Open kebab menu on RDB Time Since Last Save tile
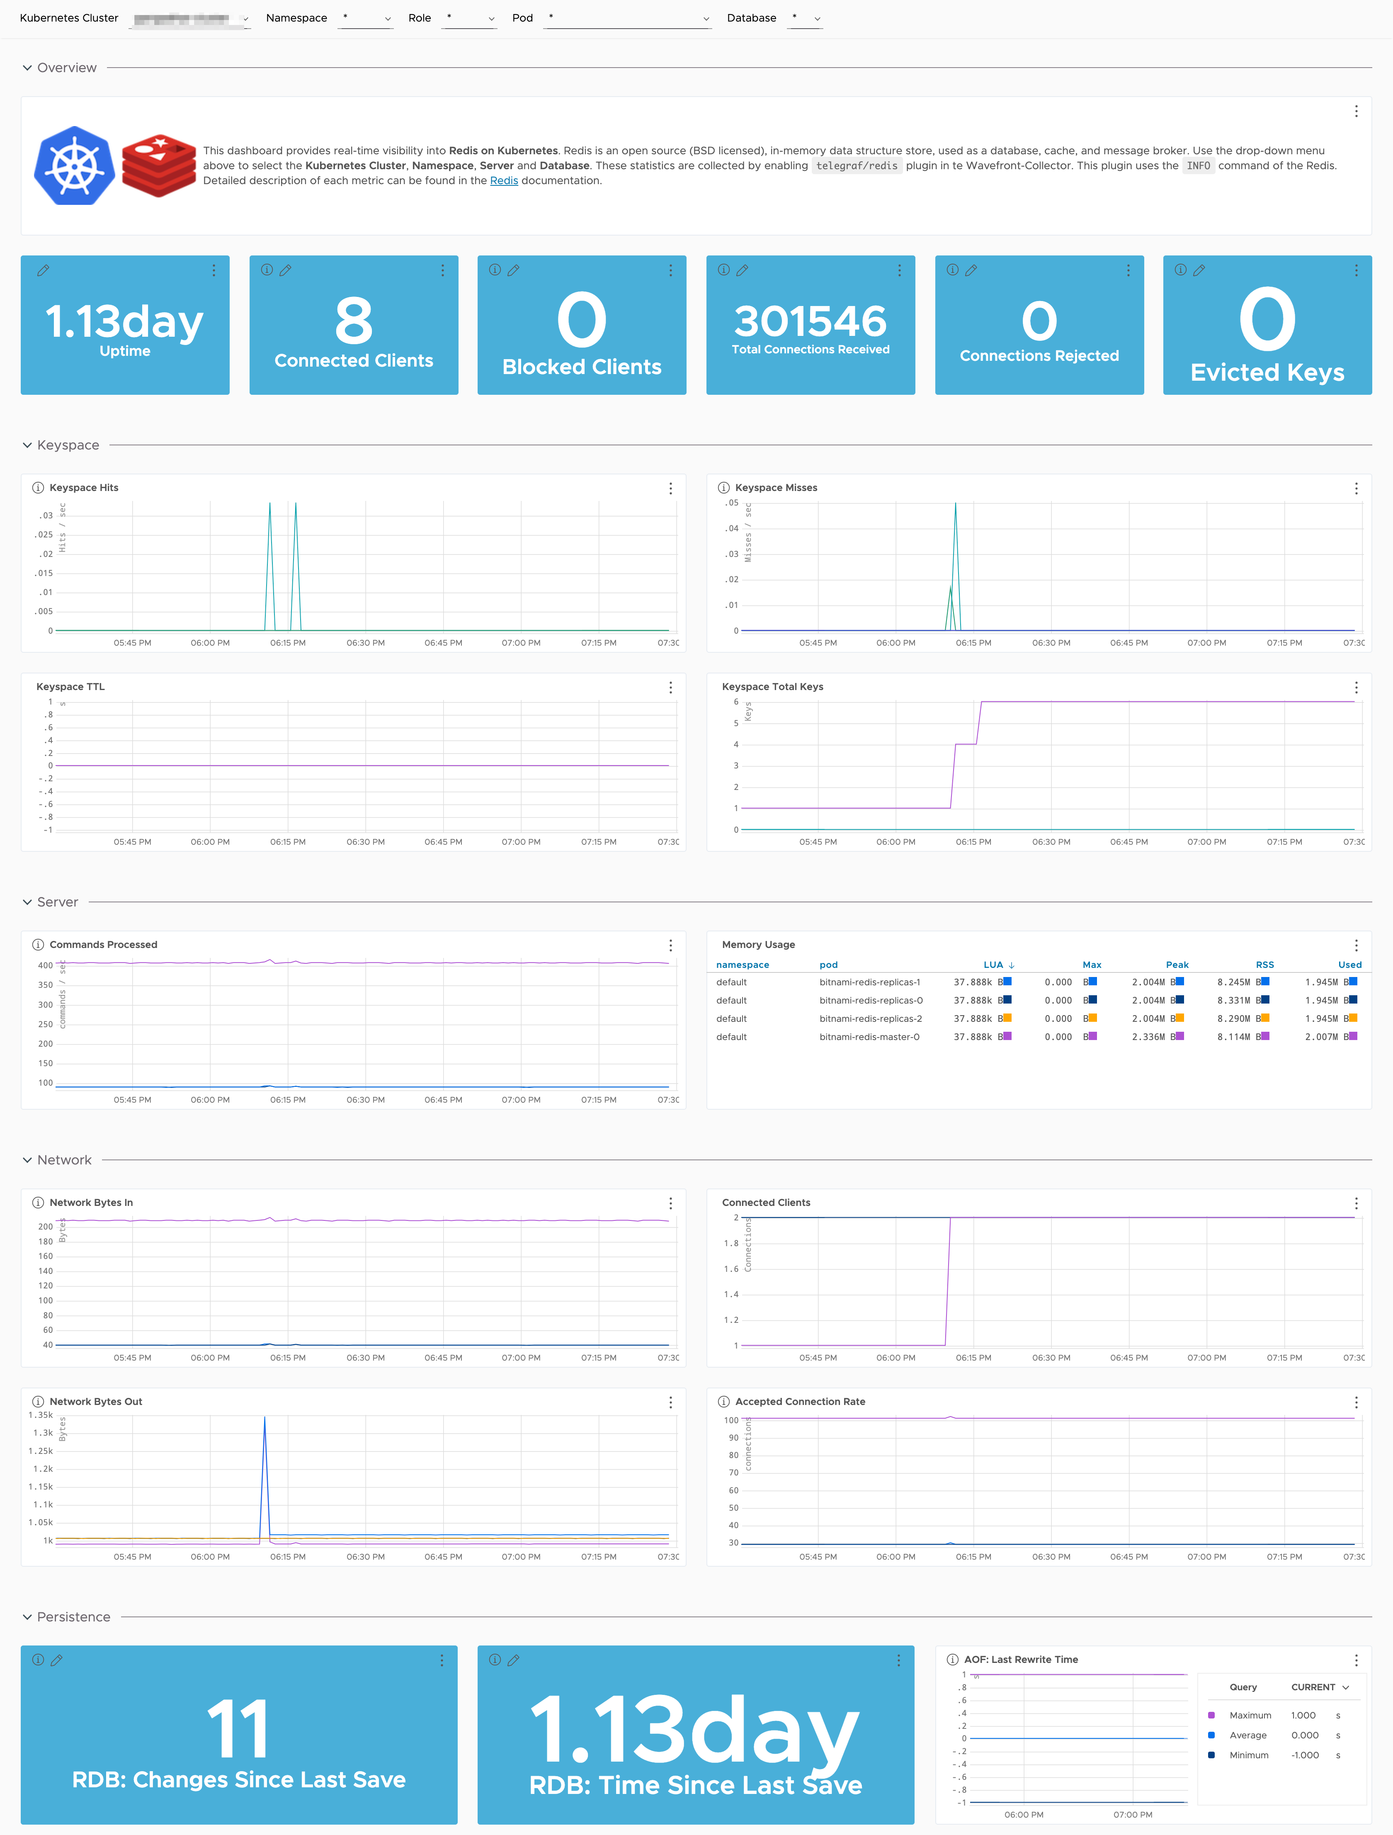 point(899,1661)
